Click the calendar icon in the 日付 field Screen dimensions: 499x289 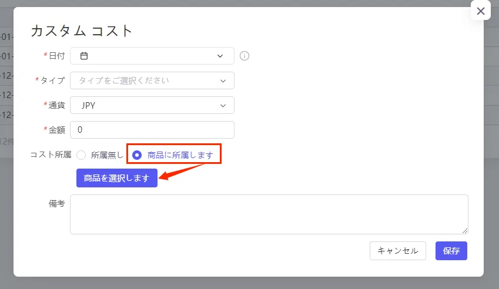tap(84, 56)
